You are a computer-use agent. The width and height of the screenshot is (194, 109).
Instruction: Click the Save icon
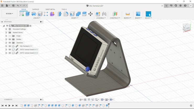(13, 6)
